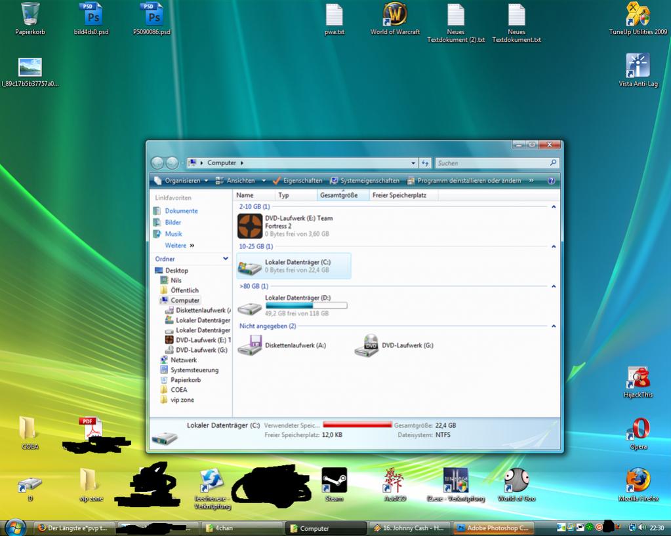
Task: Sort by Freier Speicherplatz column header
Action: (x=403, y=195)
